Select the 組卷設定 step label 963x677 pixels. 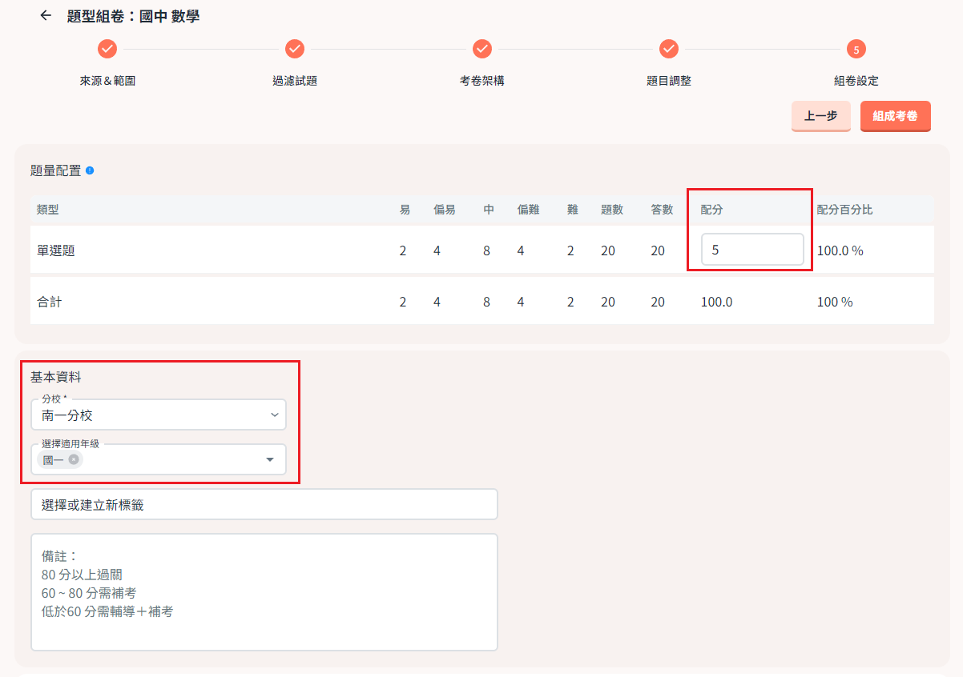(856, 81)
